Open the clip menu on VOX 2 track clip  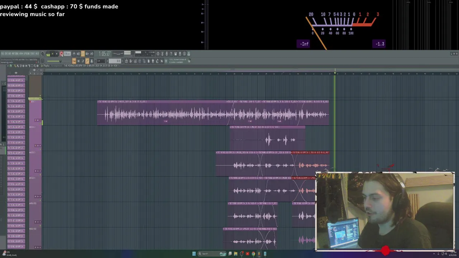coord(231,127)
